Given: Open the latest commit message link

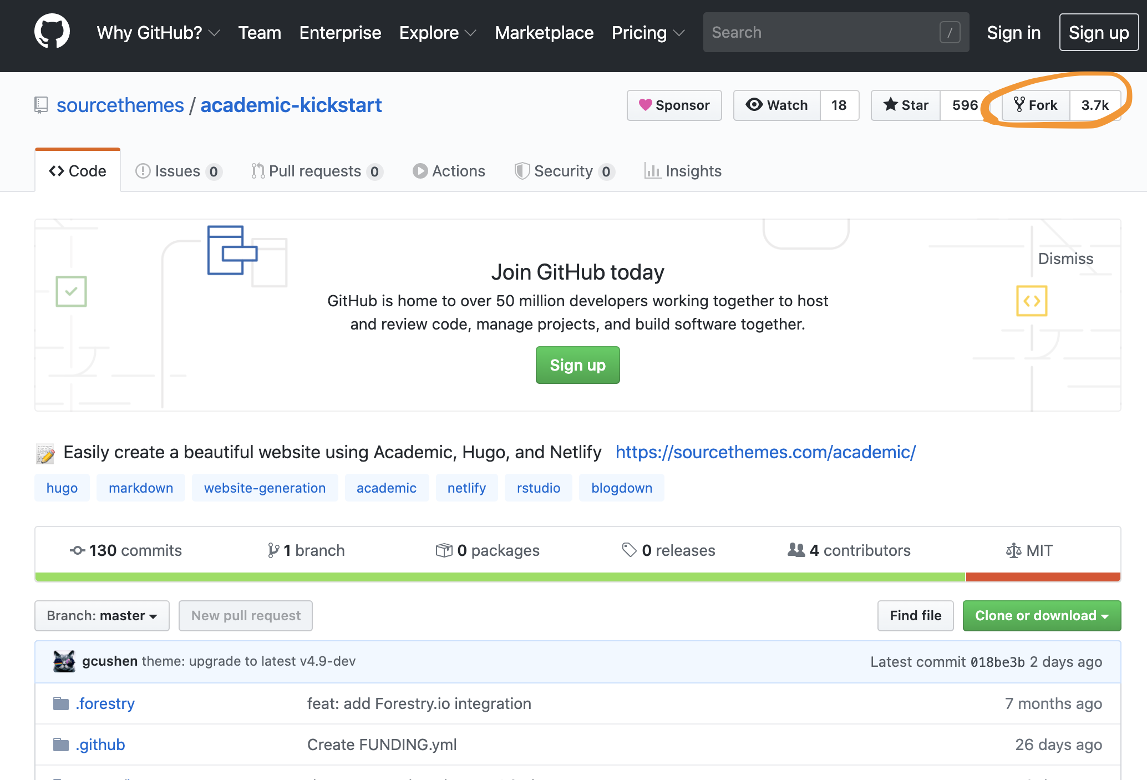Looking at the screenshot, I should point(249,661).
